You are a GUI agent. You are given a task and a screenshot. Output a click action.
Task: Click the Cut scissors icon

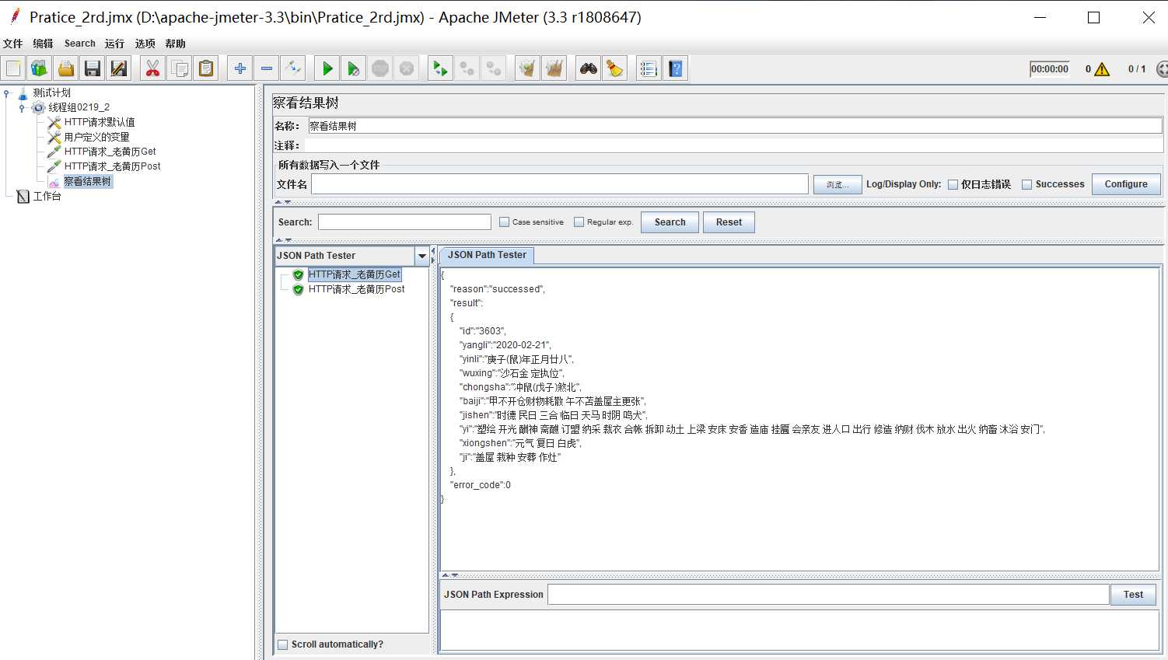point(153,68)
